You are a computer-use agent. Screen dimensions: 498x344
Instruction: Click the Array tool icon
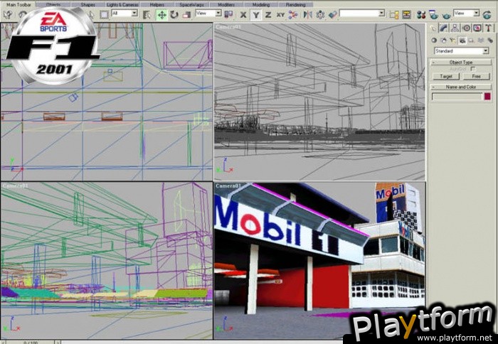pos(320,15)
